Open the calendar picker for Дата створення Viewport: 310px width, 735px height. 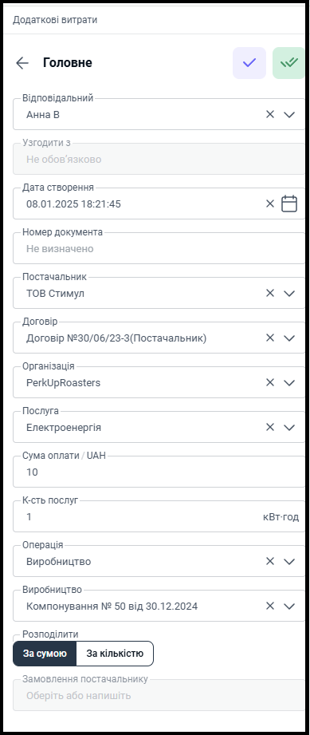point(289,204)
